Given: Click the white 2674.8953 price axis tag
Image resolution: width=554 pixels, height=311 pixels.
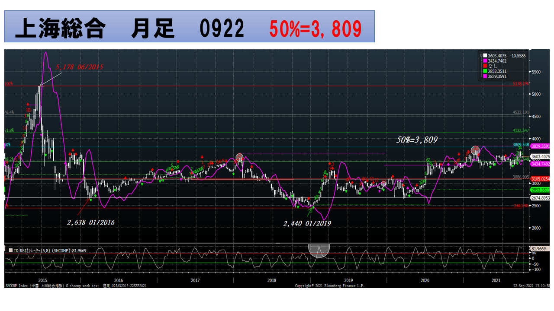Looking at the screenshot, I should (540, 197).
